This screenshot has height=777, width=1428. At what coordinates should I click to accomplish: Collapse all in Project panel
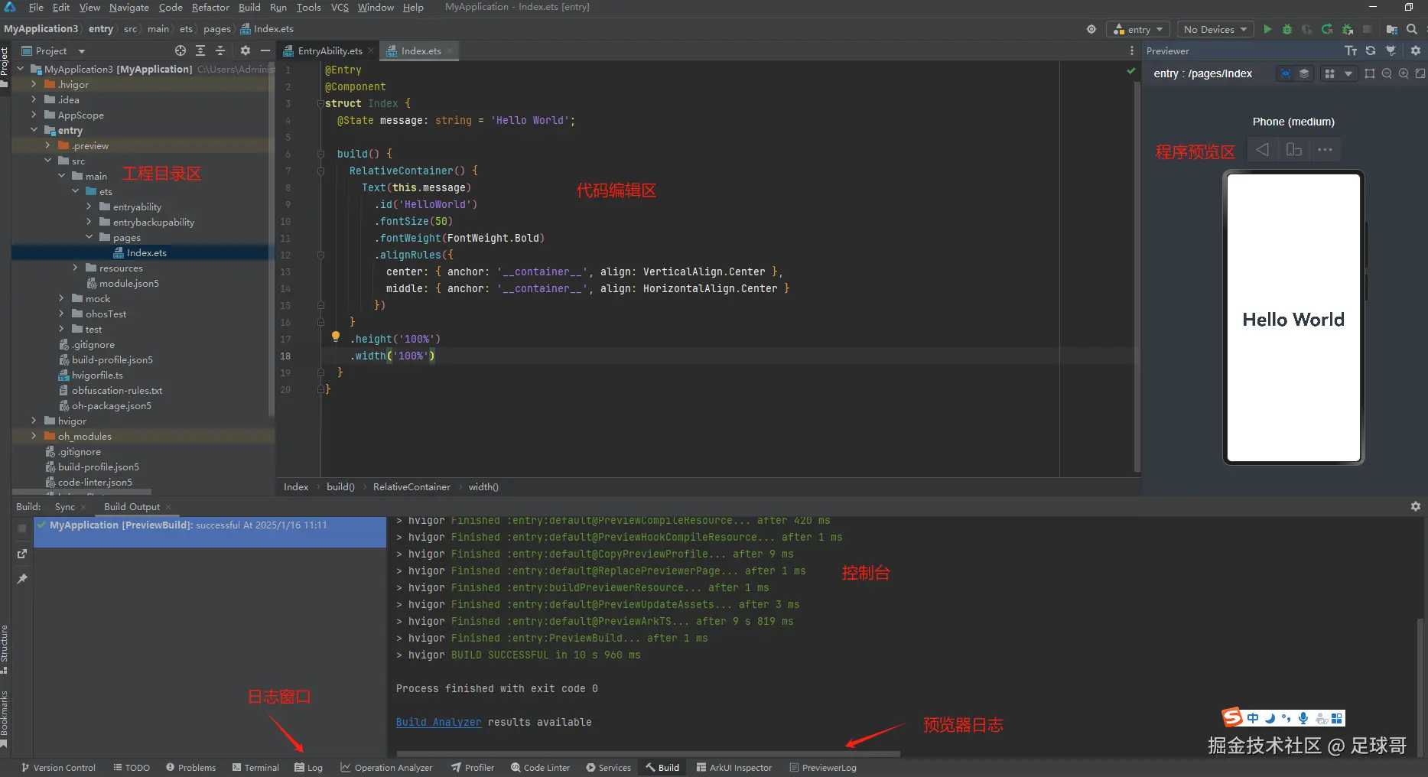(220, 50)
